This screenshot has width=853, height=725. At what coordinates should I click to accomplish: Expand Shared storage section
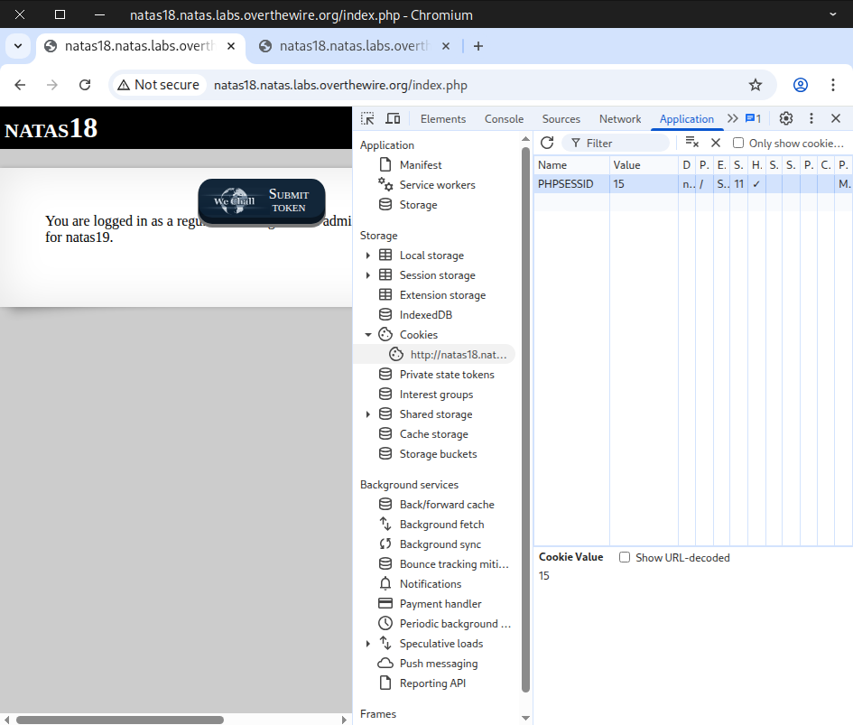pos(368,414)
